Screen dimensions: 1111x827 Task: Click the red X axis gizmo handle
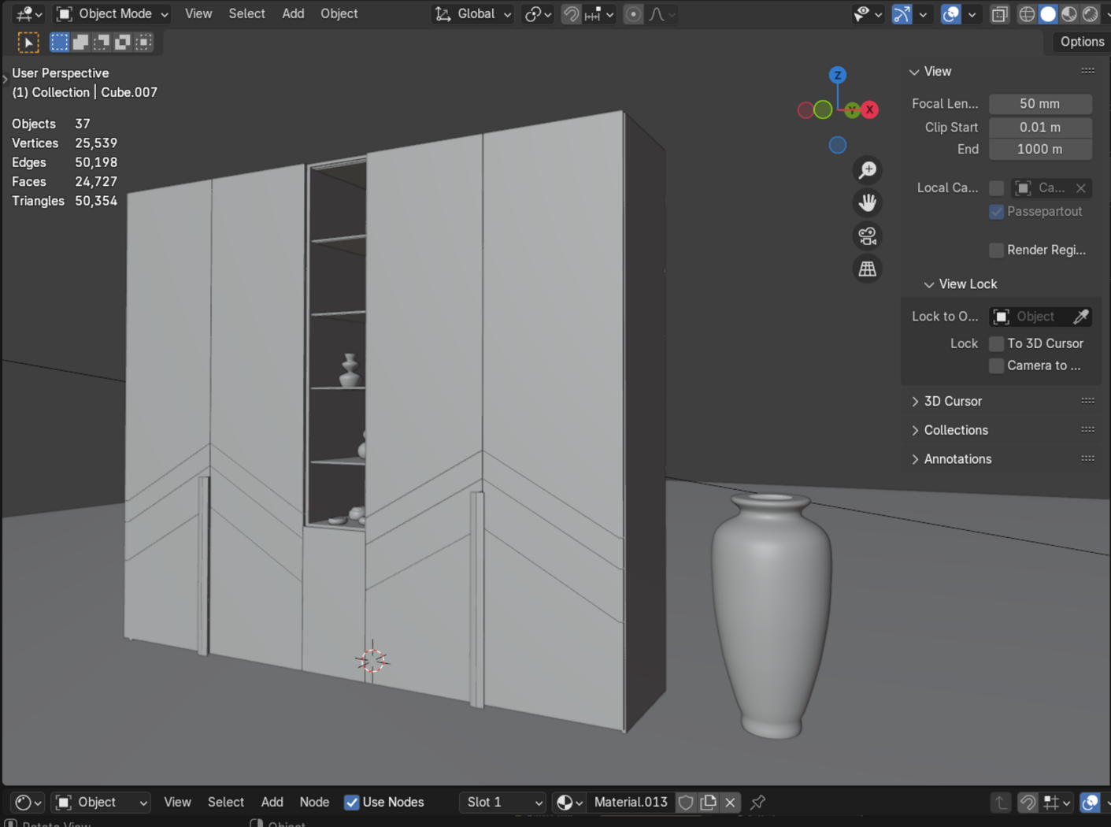click(869, 110)
